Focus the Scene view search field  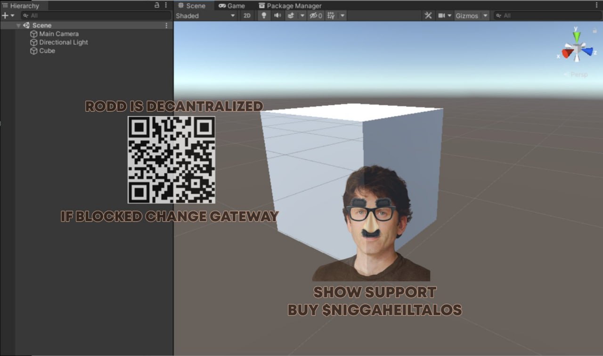pyautogui.click(x=547, y=16)
